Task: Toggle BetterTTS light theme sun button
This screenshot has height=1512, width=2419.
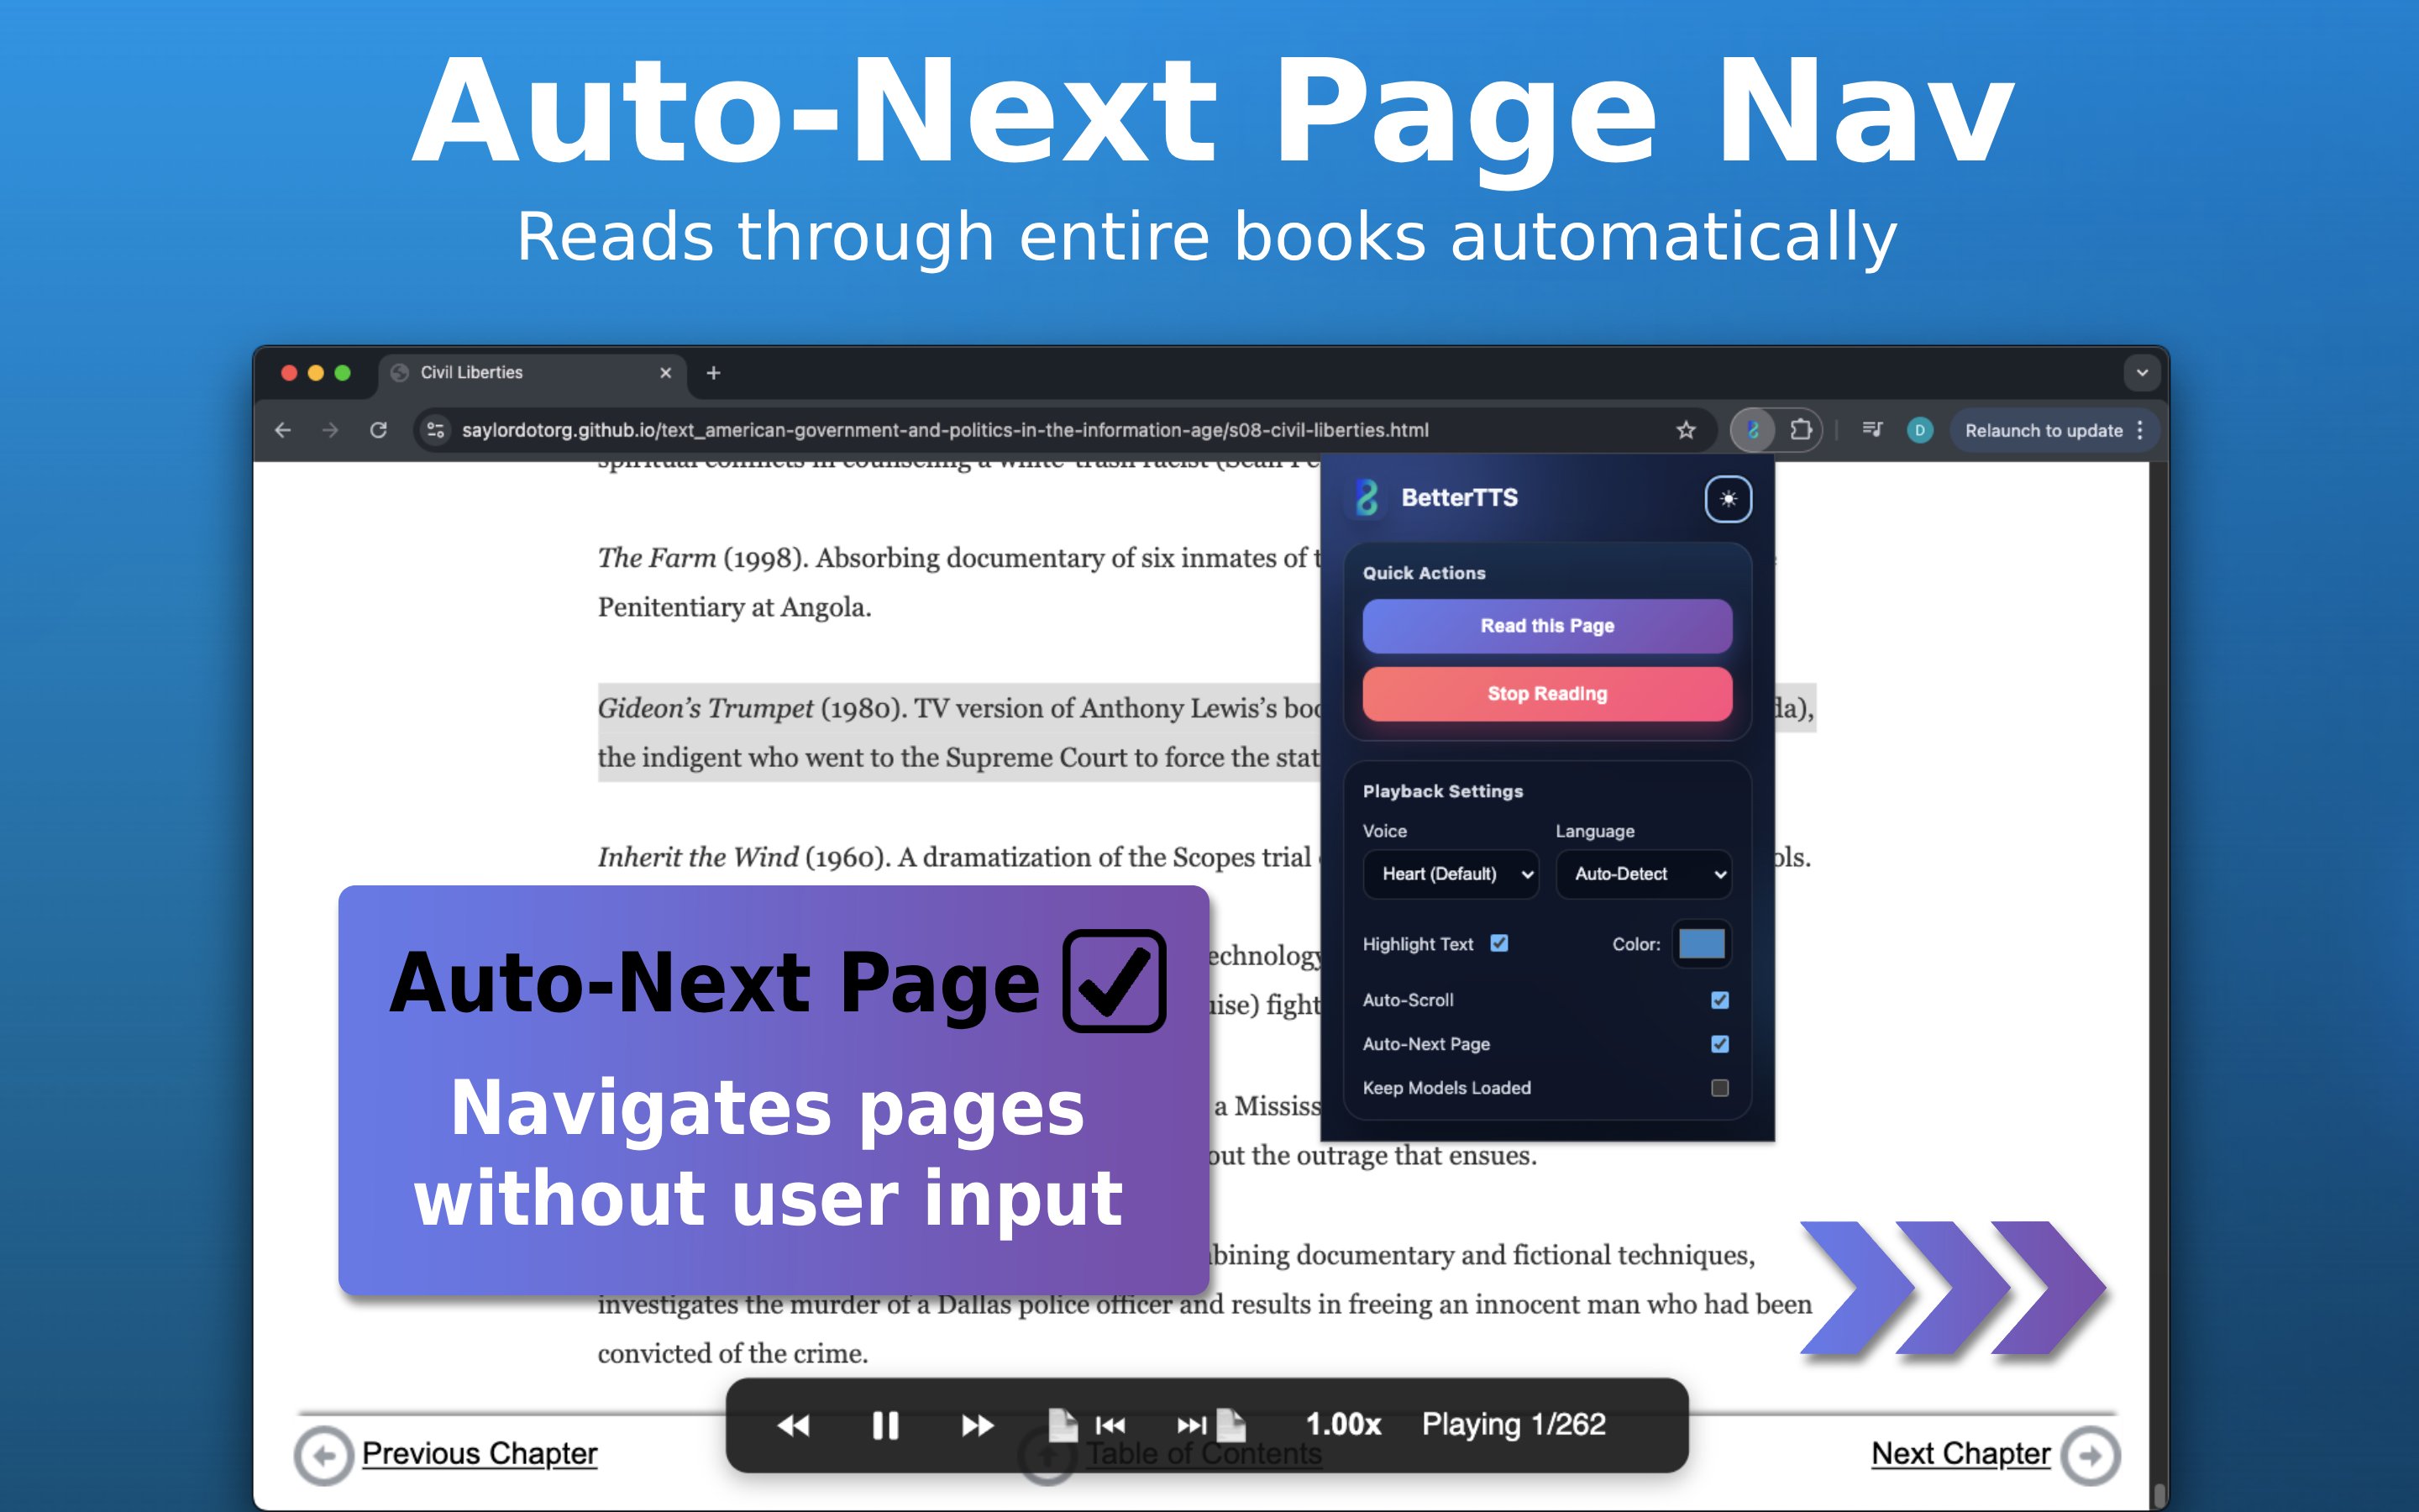Action: [x=1729, y=499]
